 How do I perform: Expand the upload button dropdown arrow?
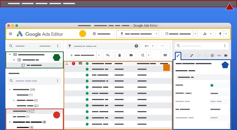[226, 34]
